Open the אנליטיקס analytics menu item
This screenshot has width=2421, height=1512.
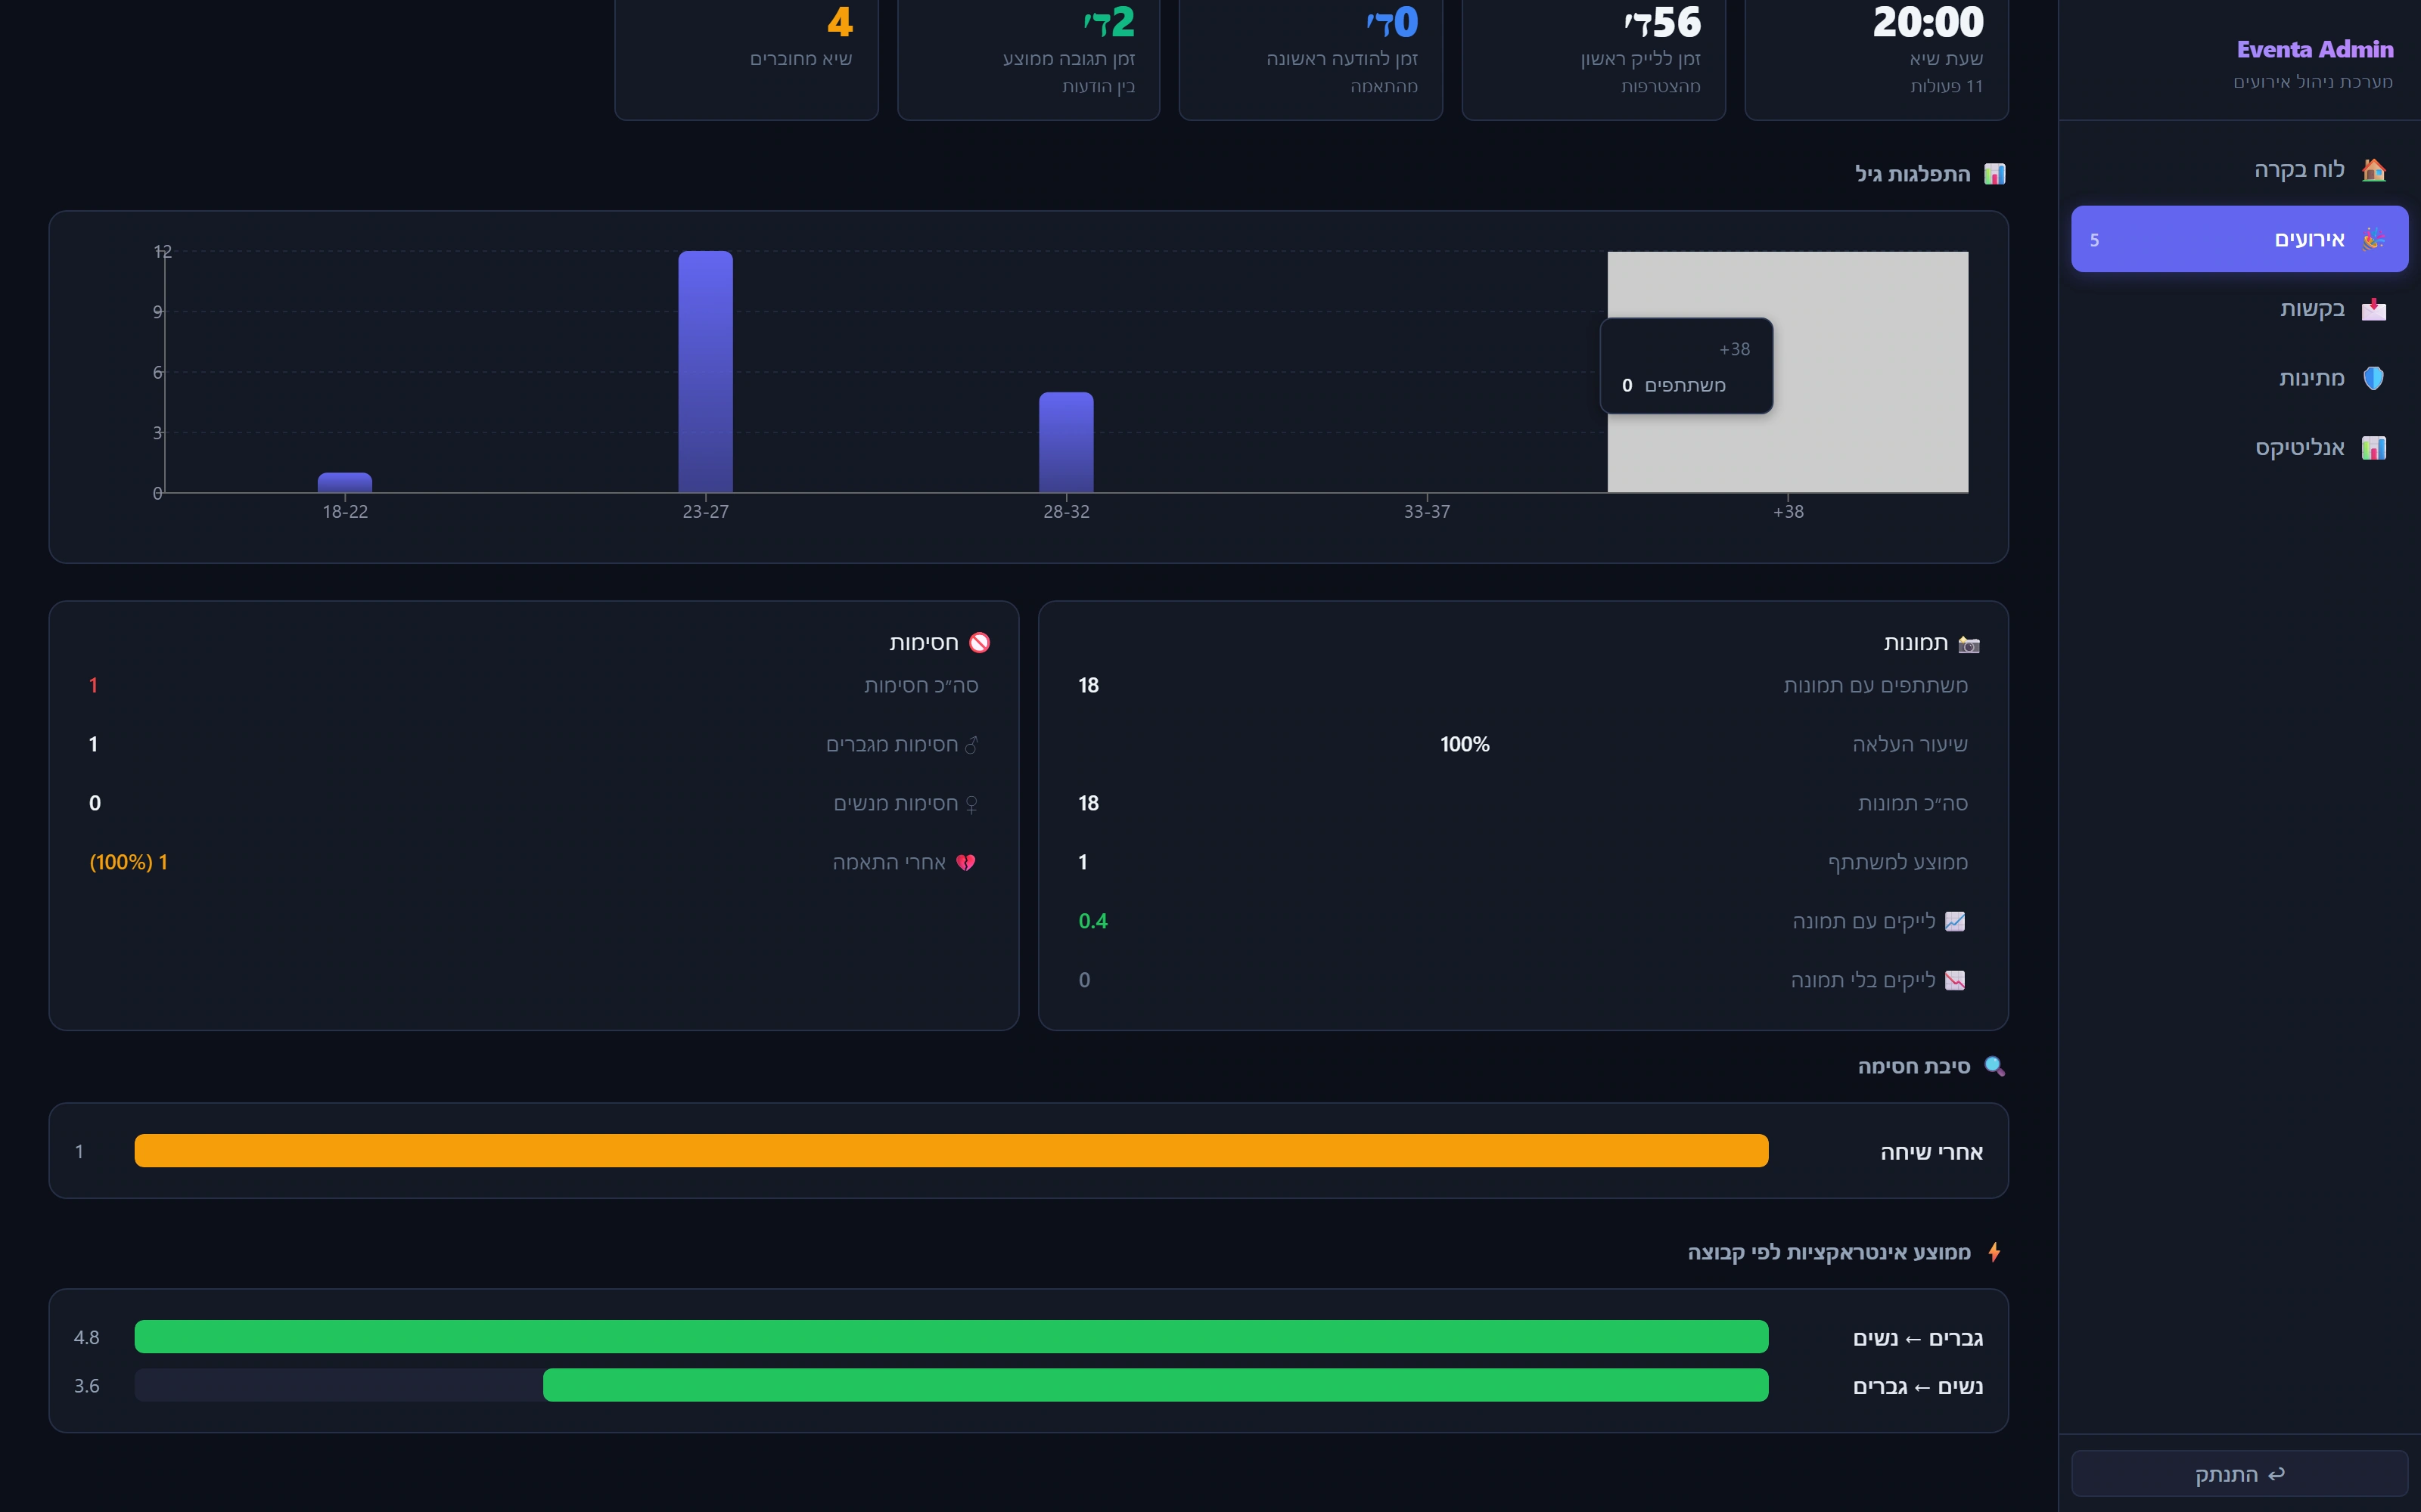(x=2239, y=447)
